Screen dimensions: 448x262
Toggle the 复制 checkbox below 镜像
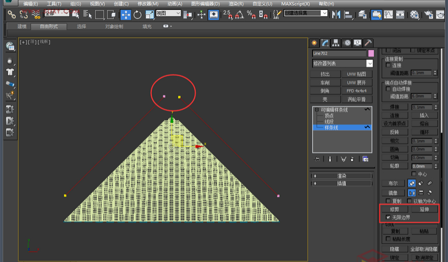(388, 201)
